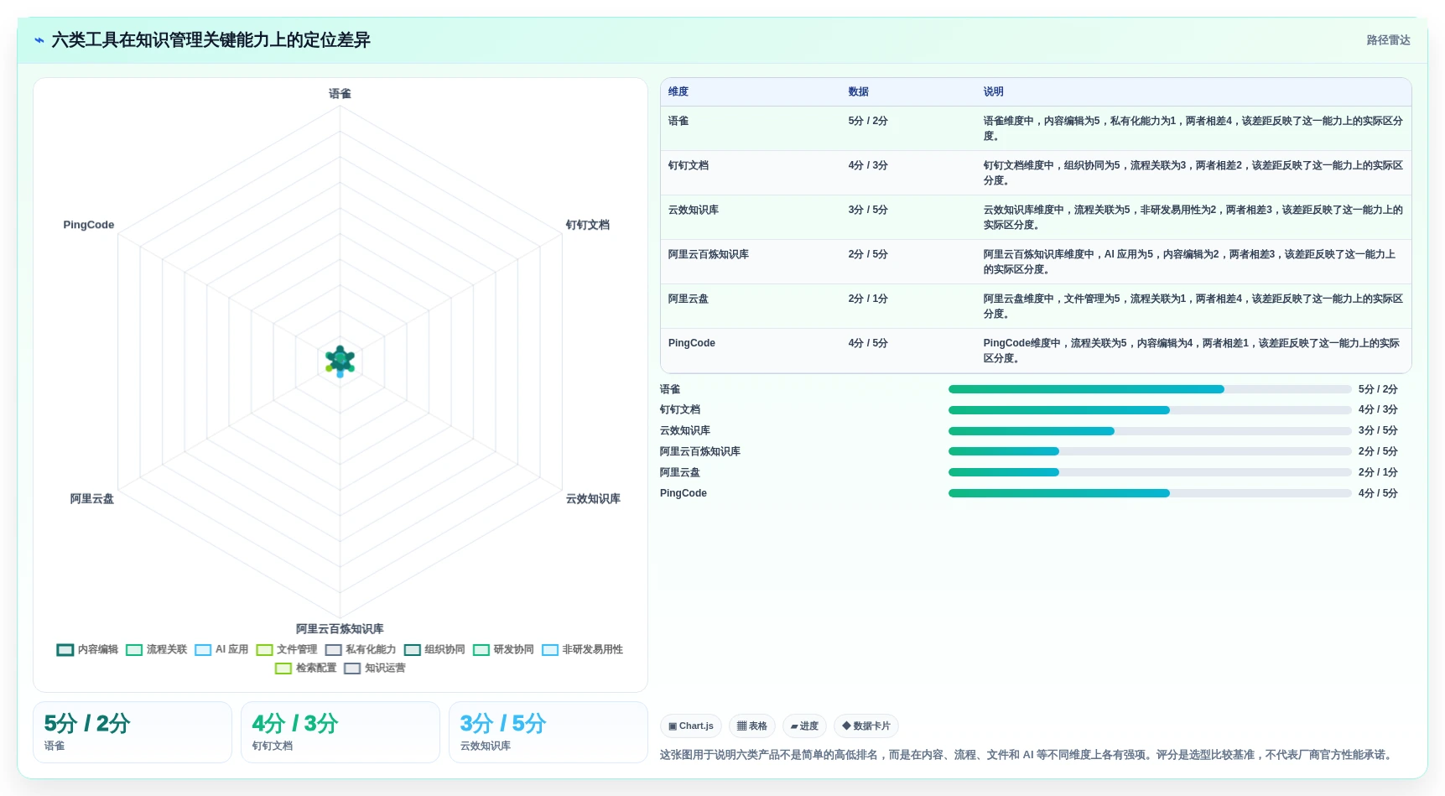The width and height of the screenshot is (1445, 796).
Task: Click the chart title 六类工具在知识管理关键能力上的定位差异
Action: [211, 40]
